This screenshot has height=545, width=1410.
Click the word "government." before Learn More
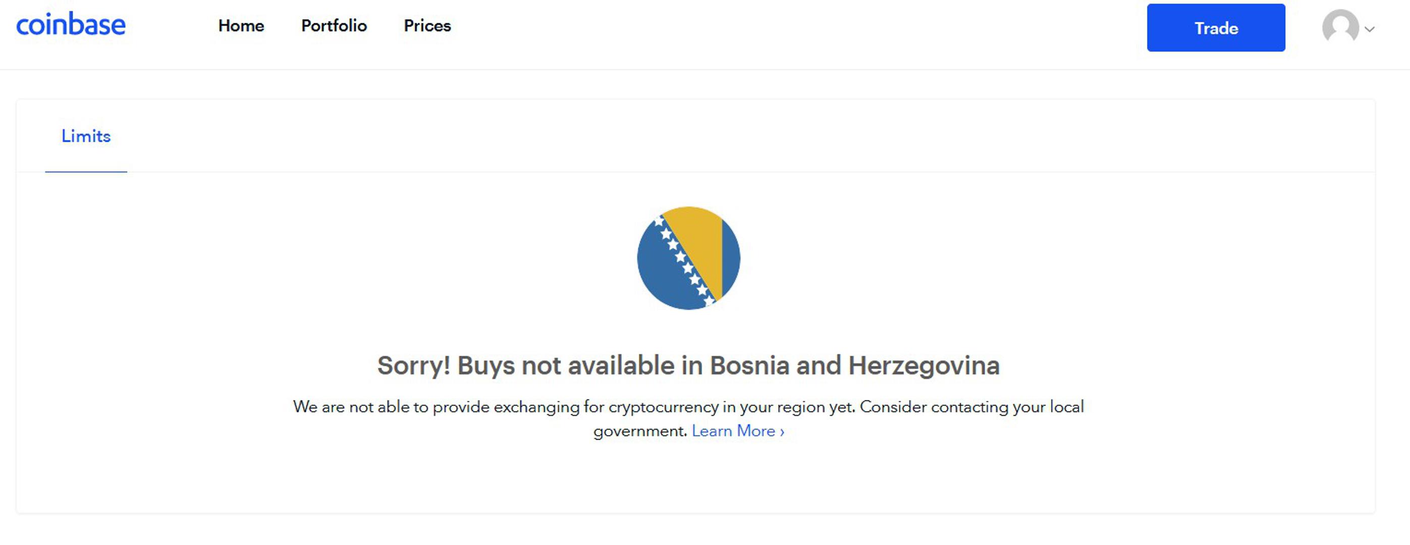pyautogui.click(x=640, y=432)
